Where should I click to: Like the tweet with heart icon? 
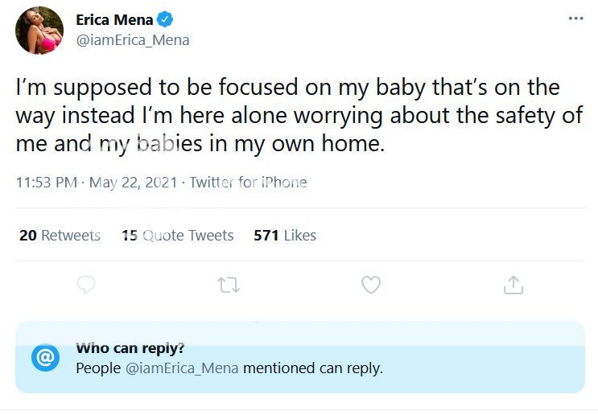[370, 285]
